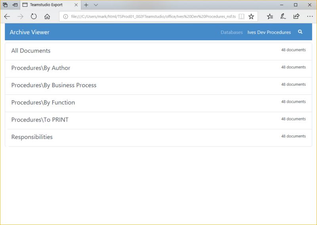
Task: Click 48 documents count for Procedures\By Function
Action: coord(293,101)
